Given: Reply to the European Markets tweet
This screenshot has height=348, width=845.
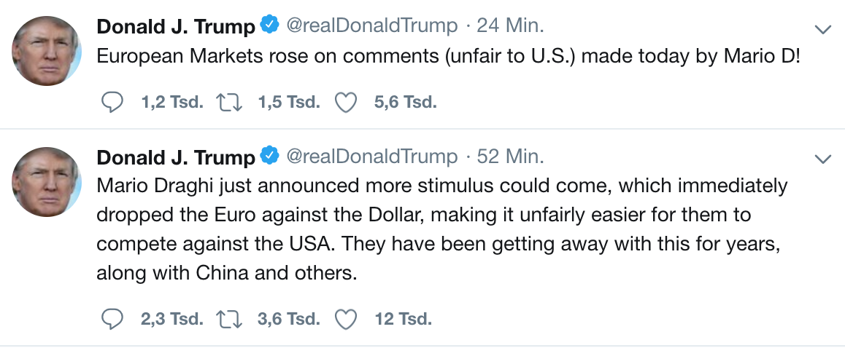Looking at the screenshot, I should click(112, 103).
